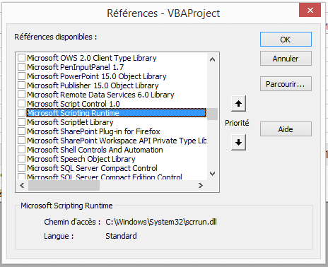
Task: Open help with the Aide button
Action: (286, 129)
